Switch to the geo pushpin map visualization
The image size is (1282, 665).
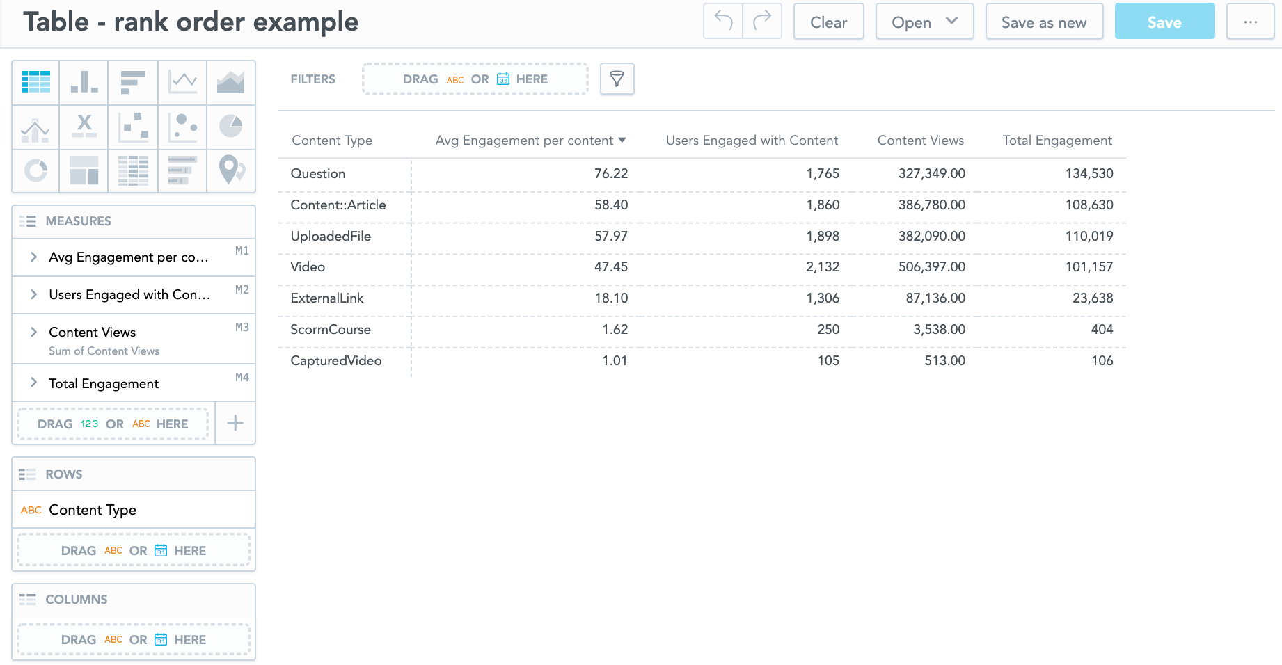pyautogui.click(x=231, y=170)
